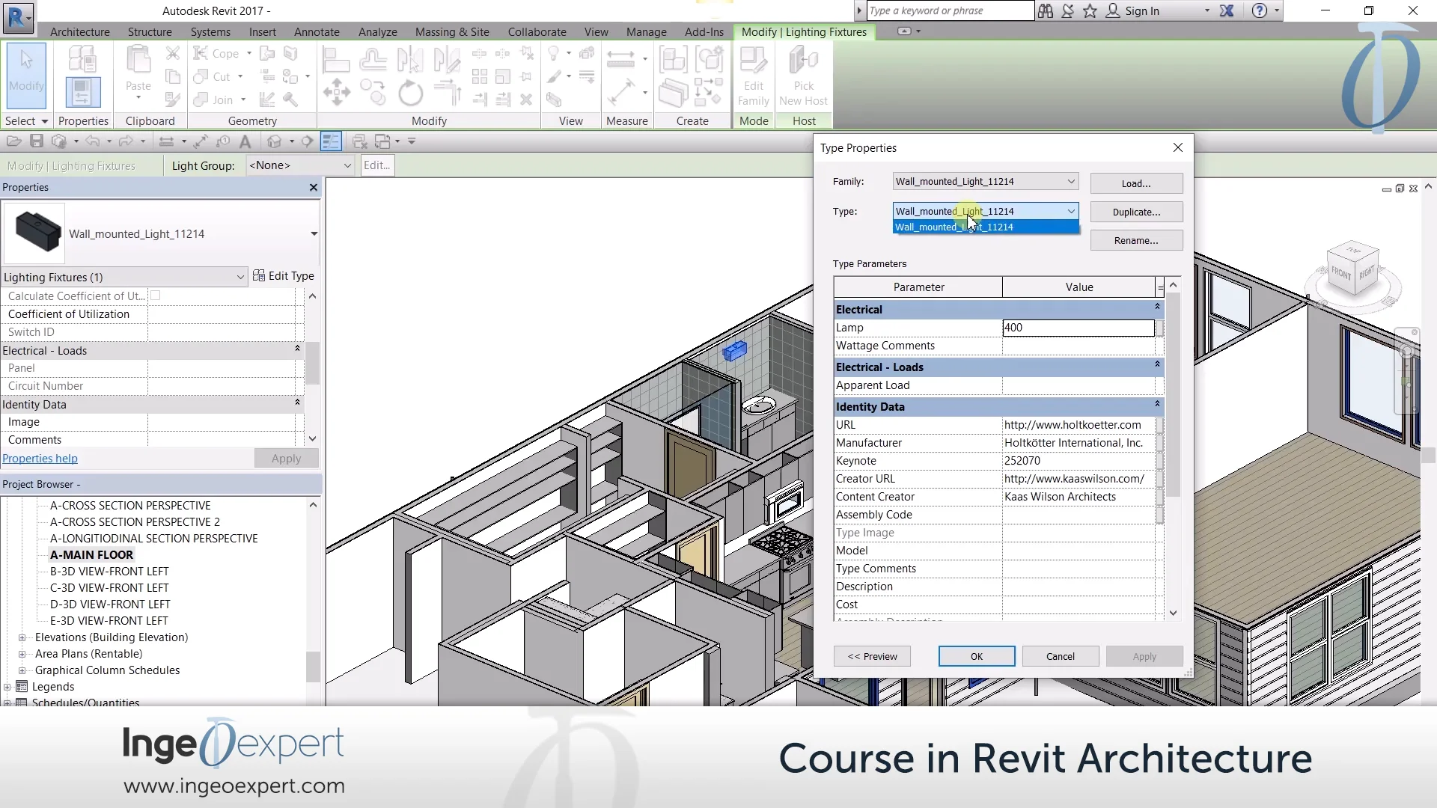Toggle the Properties palette ribbon button
The width and height of the screenshot is (1437, 808).
(x=82, y=93)
